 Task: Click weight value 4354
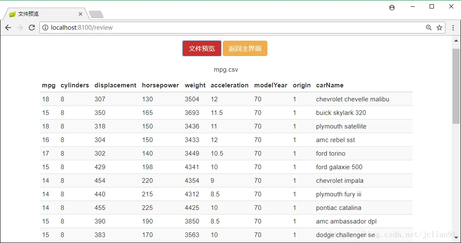click(192, 180)
